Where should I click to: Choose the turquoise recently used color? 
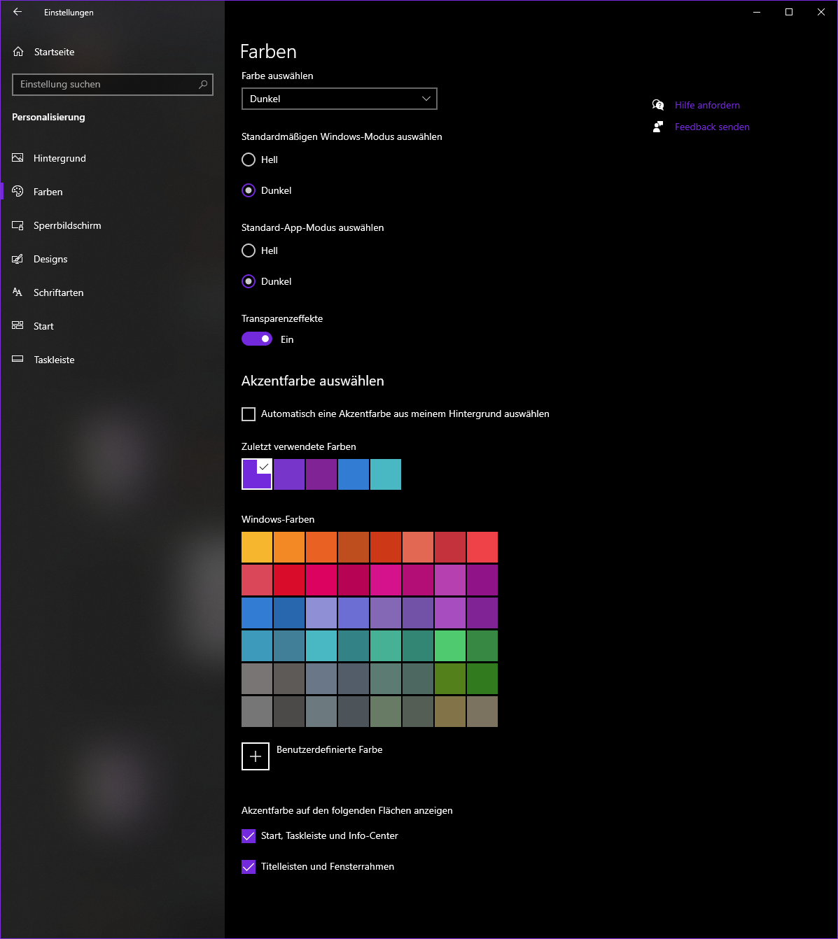(x=386, y=474)
